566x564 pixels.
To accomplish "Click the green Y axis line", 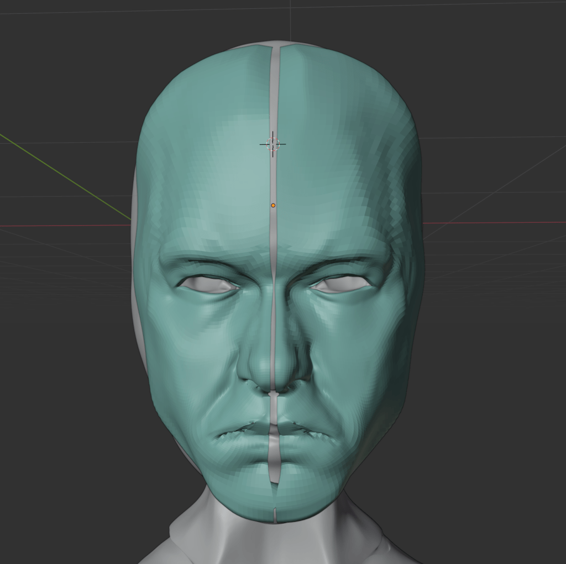I will pos(66,178).
